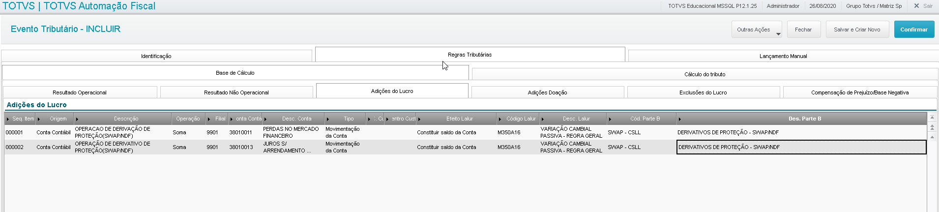Image resolution: width=939 pixels, height=212 pixels.
Task: Click the Sair close X icon
Action: pos(916,6)
